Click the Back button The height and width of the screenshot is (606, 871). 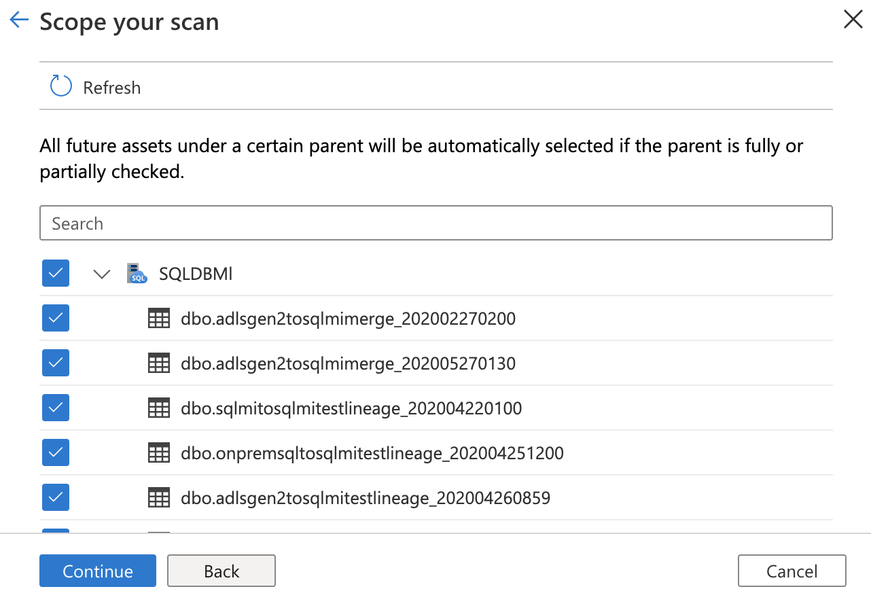coord(221,571)
